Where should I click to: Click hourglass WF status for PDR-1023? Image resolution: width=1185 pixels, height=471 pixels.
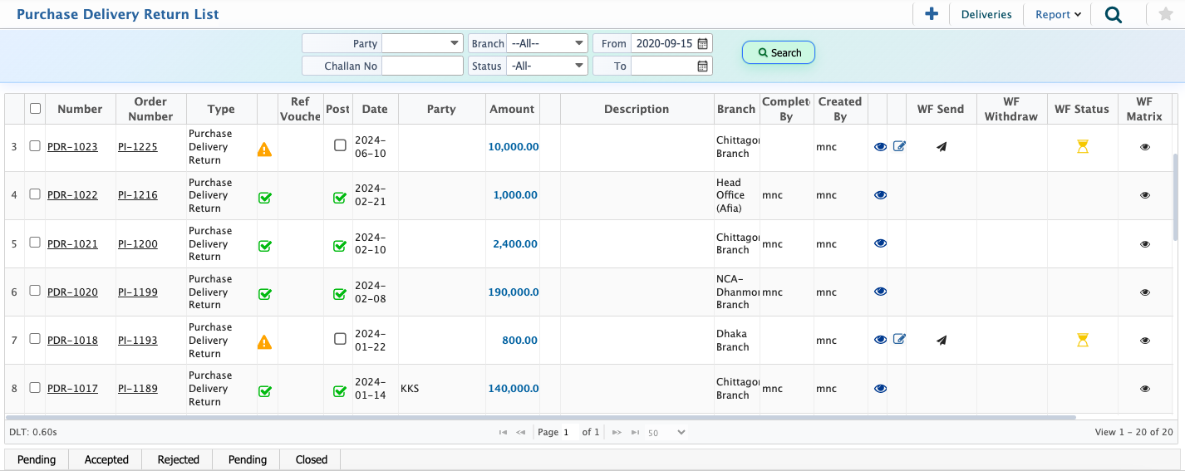[x=1082, y=146]
